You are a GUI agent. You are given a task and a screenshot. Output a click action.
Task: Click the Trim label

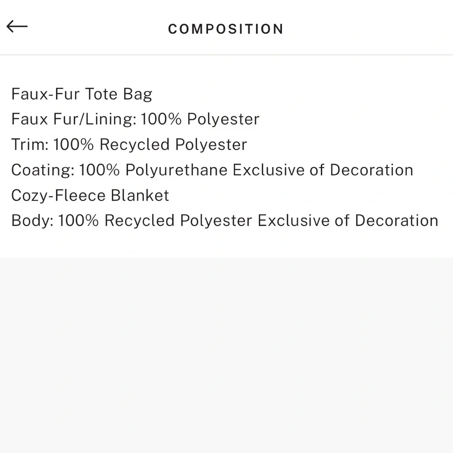[30, 145]
